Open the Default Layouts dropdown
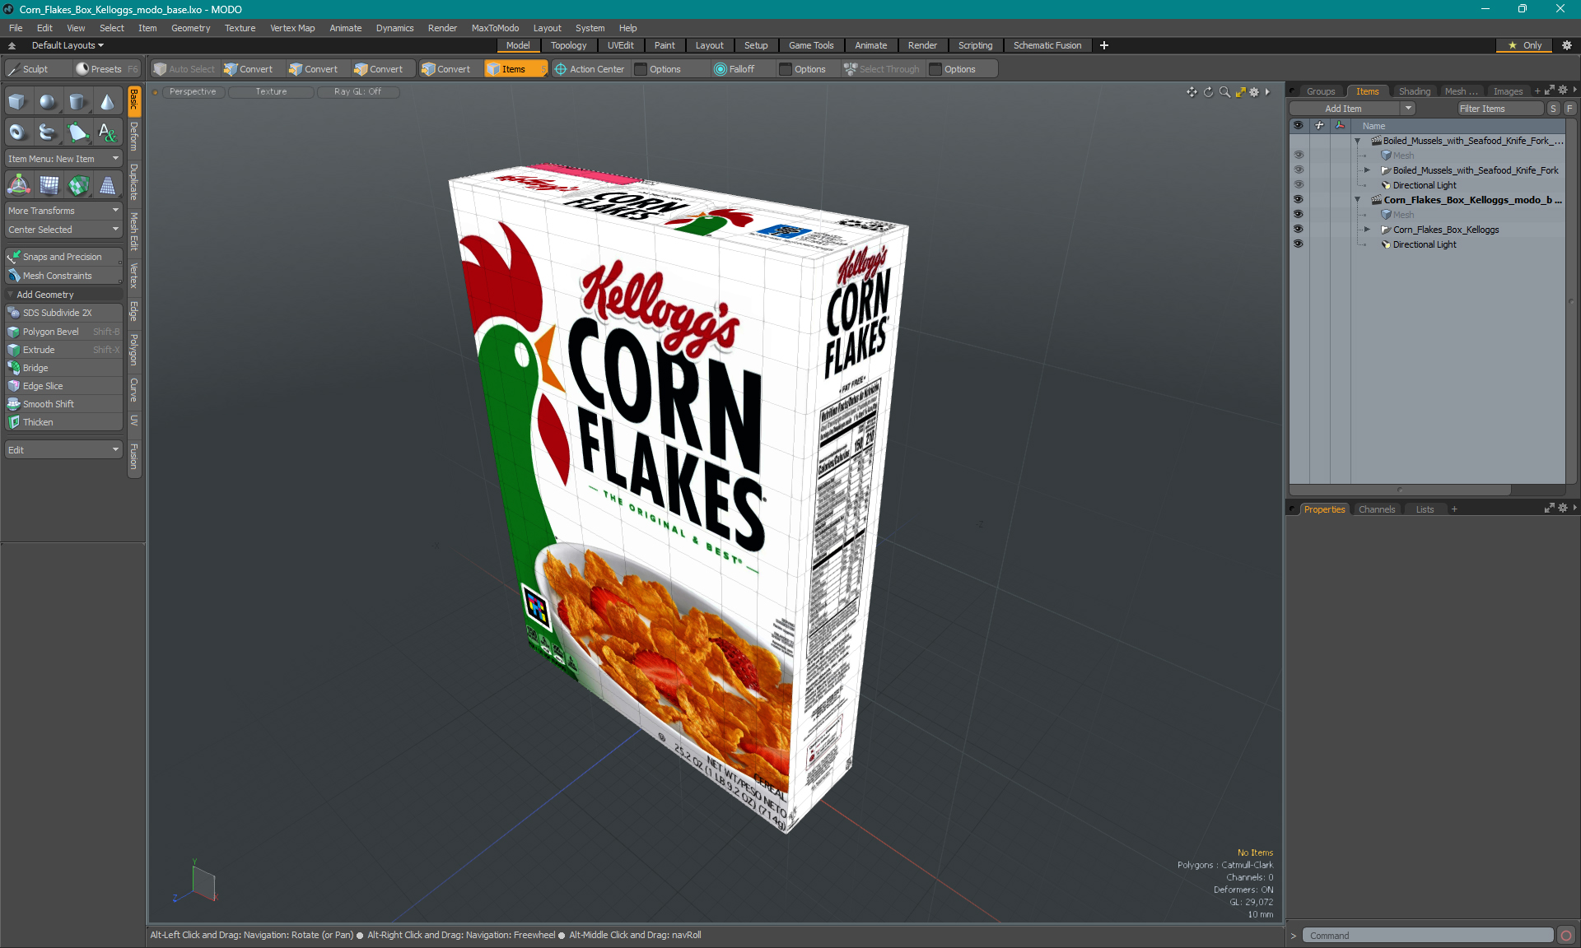Image resolution: width=1581 pixels, height=948 pixels. pyautogui.click(x=68, y=45)
